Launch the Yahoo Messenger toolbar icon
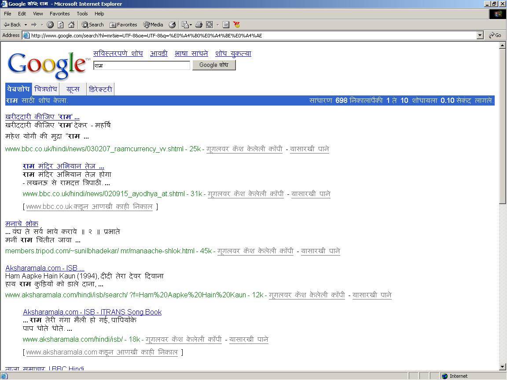This screenshot has height=380, width=507. 237,25
